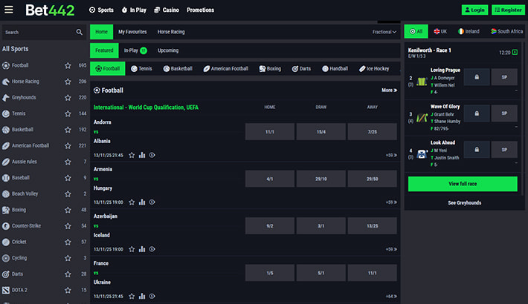
Task: Click the Search input field
Action: 37,33
